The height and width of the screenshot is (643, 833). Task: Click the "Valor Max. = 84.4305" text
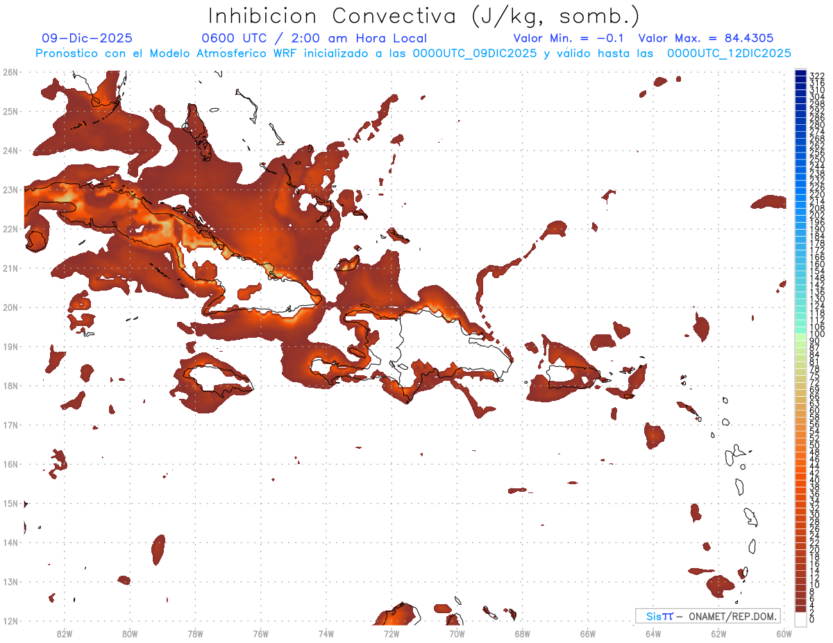click(706, 39)
